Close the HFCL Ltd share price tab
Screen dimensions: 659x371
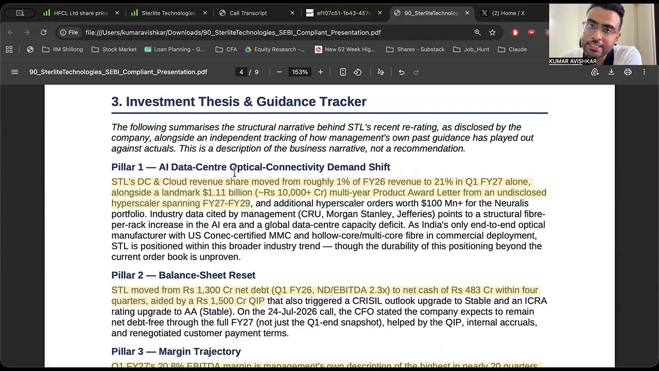(117, 13)
